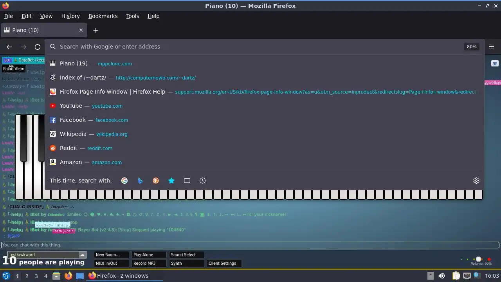This screenshot has height=282, width=501.
Task: Open the application launcher in taskbar
Action: (6, 276)
